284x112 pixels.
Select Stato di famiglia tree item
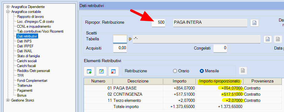pos(29,56)
